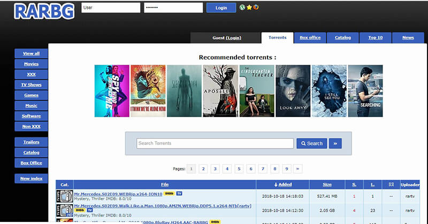This screenshot has height=224, width=428.
Task: Open Look Away poster
Action: click(293, 91)
